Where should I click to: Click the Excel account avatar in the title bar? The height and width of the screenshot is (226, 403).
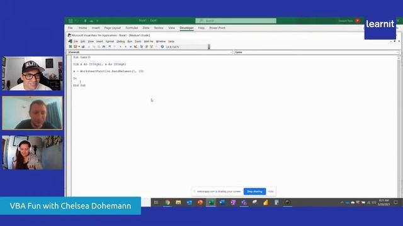pos(358,21)
